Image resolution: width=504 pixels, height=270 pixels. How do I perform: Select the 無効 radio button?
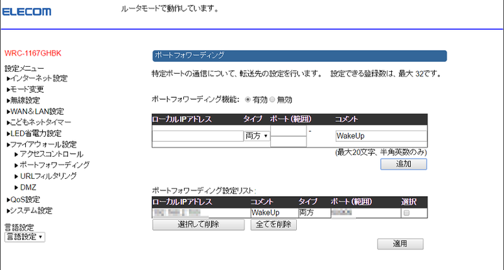272,100
